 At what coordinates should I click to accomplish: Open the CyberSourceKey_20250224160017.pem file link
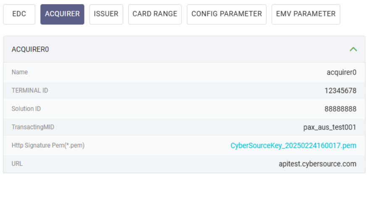point(293,145)
